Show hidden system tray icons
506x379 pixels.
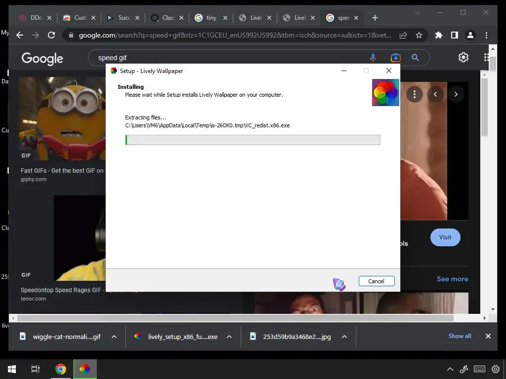tap(450, 369)
